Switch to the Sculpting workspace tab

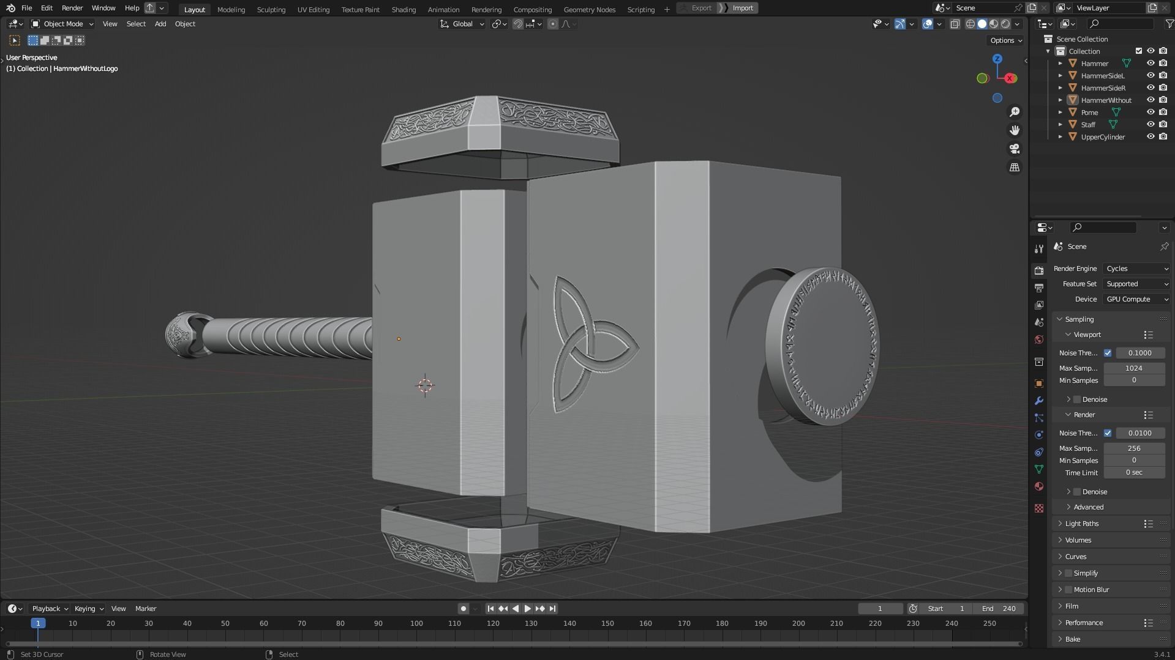pyautogui.click(x=271, y=9)
